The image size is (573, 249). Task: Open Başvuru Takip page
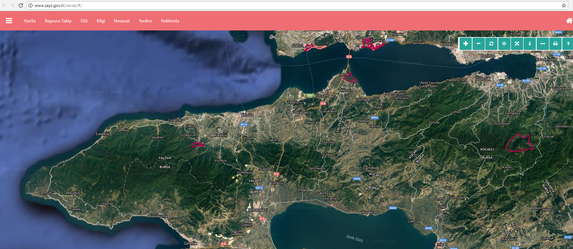pos(58,21)
